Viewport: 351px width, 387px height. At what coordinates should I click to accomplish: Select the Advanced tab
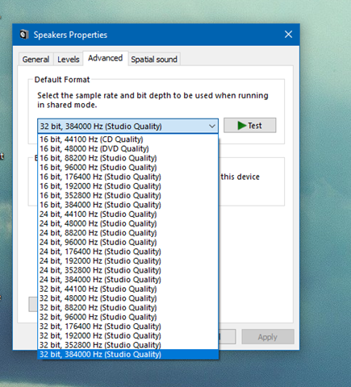[106, 58]
